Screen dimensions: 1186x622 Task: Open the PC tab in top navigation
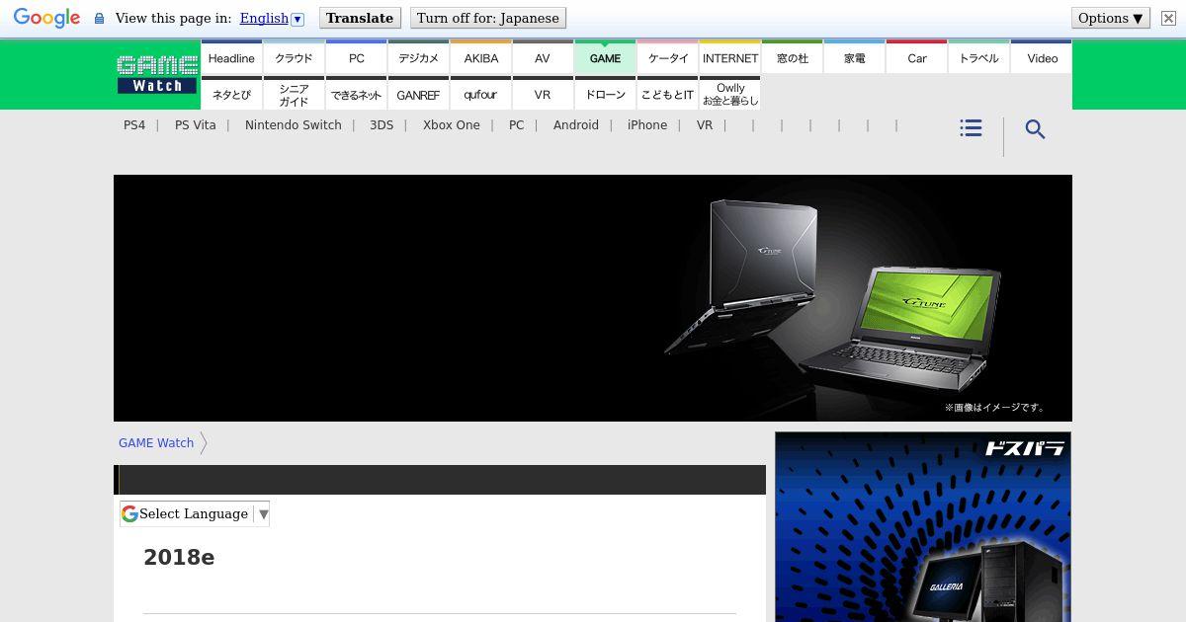(356, 57)
